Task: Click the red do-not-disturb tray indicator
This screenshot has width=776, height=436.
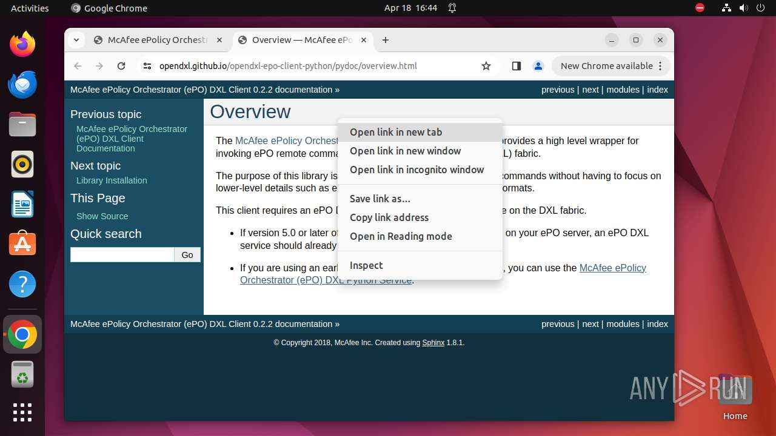Action: pos(700,8)
